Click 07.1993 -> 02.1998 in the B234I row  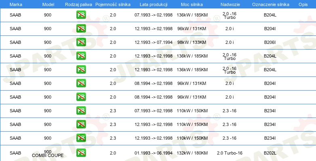[154, 111]
